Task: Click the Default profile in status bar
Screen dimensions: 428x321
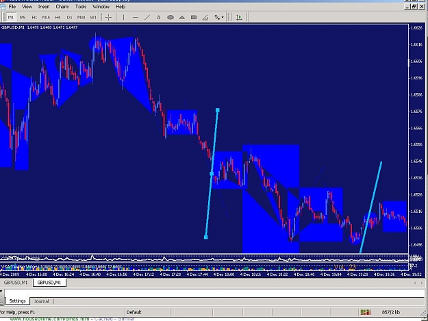Action: 134,312
